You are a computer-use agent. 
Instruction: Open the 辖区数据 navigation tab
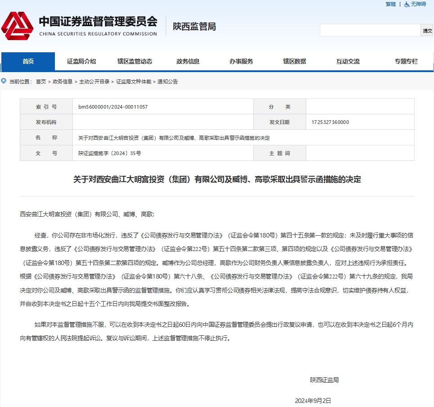click(294, 61)
